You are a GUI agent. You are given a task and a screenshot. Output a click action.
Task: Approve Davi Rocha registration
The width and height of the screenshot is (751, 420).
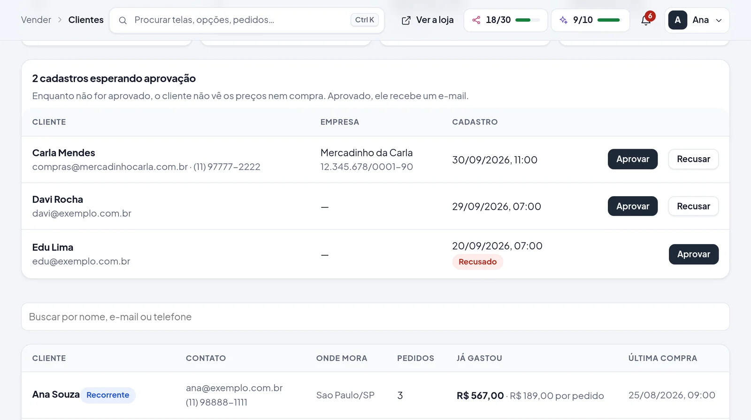632,206
